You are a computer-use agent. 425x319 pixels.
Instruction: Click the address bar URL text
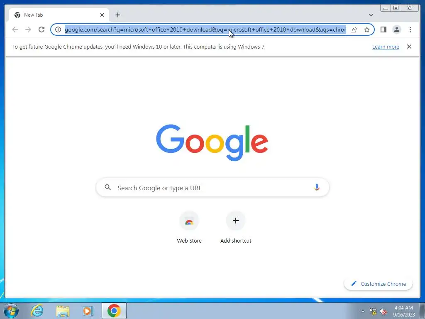click(205, 29)
